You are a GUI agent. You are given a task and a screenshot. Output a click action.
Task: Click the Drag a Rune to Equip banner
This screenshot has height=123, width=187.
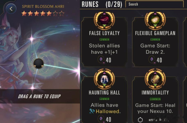pyautogui.click(x=40, y=96)
